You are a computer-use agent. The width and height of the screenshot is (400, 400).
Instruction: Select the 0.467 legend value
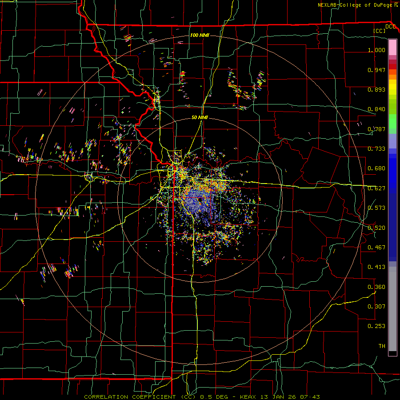(x=376, y=248)
